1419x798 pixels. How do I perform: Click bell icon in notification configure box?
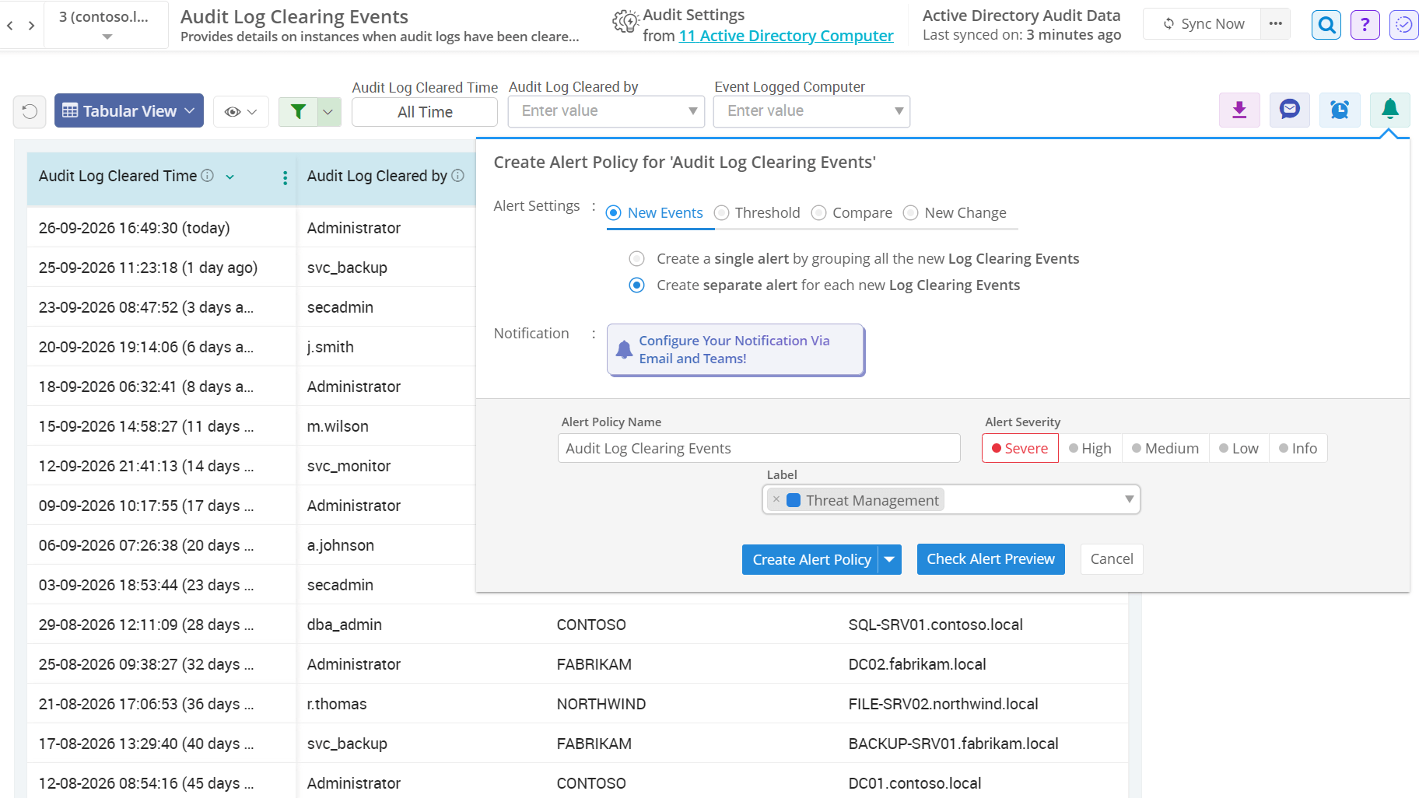(624, 350)
